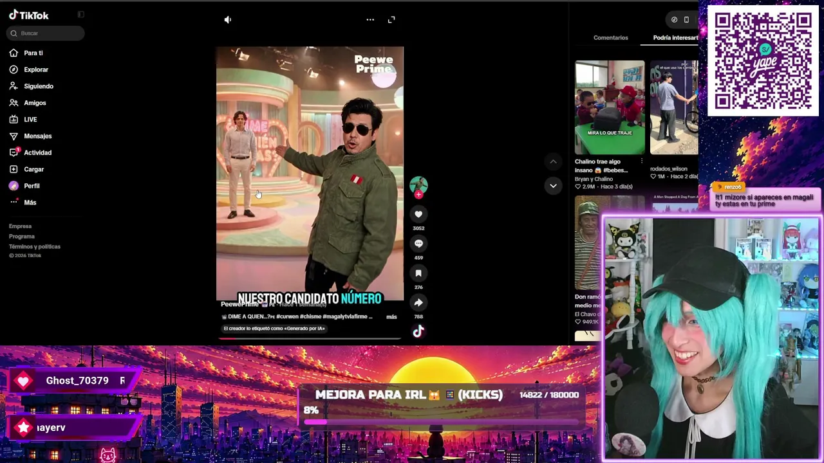Open Perfil avatar page
This screenshot has width=824, height=463.
(x=14, y=186)
